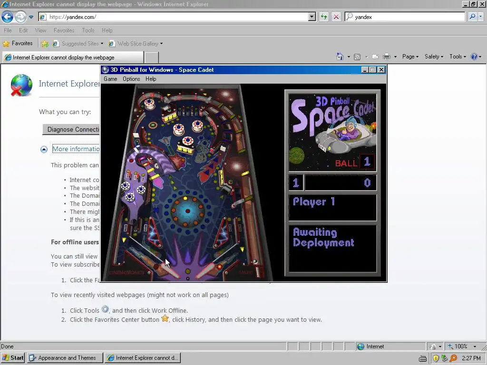The height and width of the screenshot is (365, 487).
Task: Open the Options menu in 3D Pinball
Action: 131,79
